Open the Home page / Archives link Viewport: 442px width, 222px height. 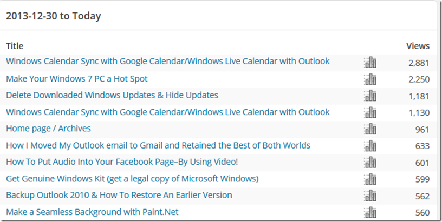(x=48, y=129)
